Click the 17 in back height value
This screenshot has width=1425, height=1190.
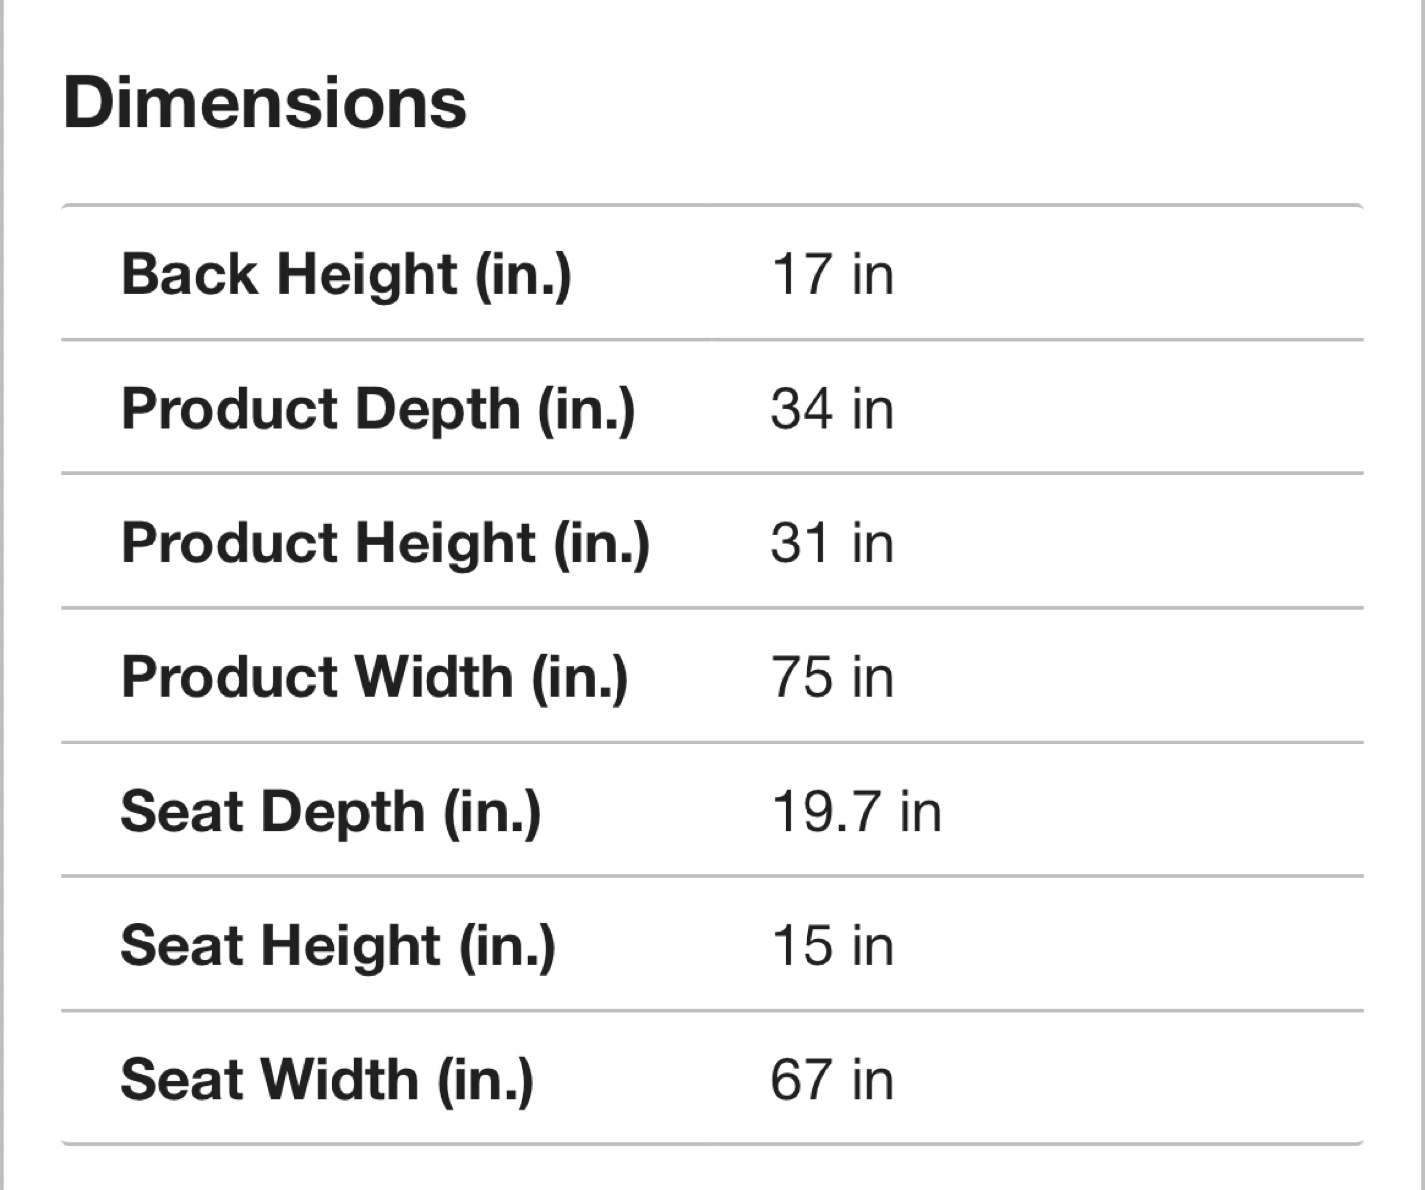831,274
